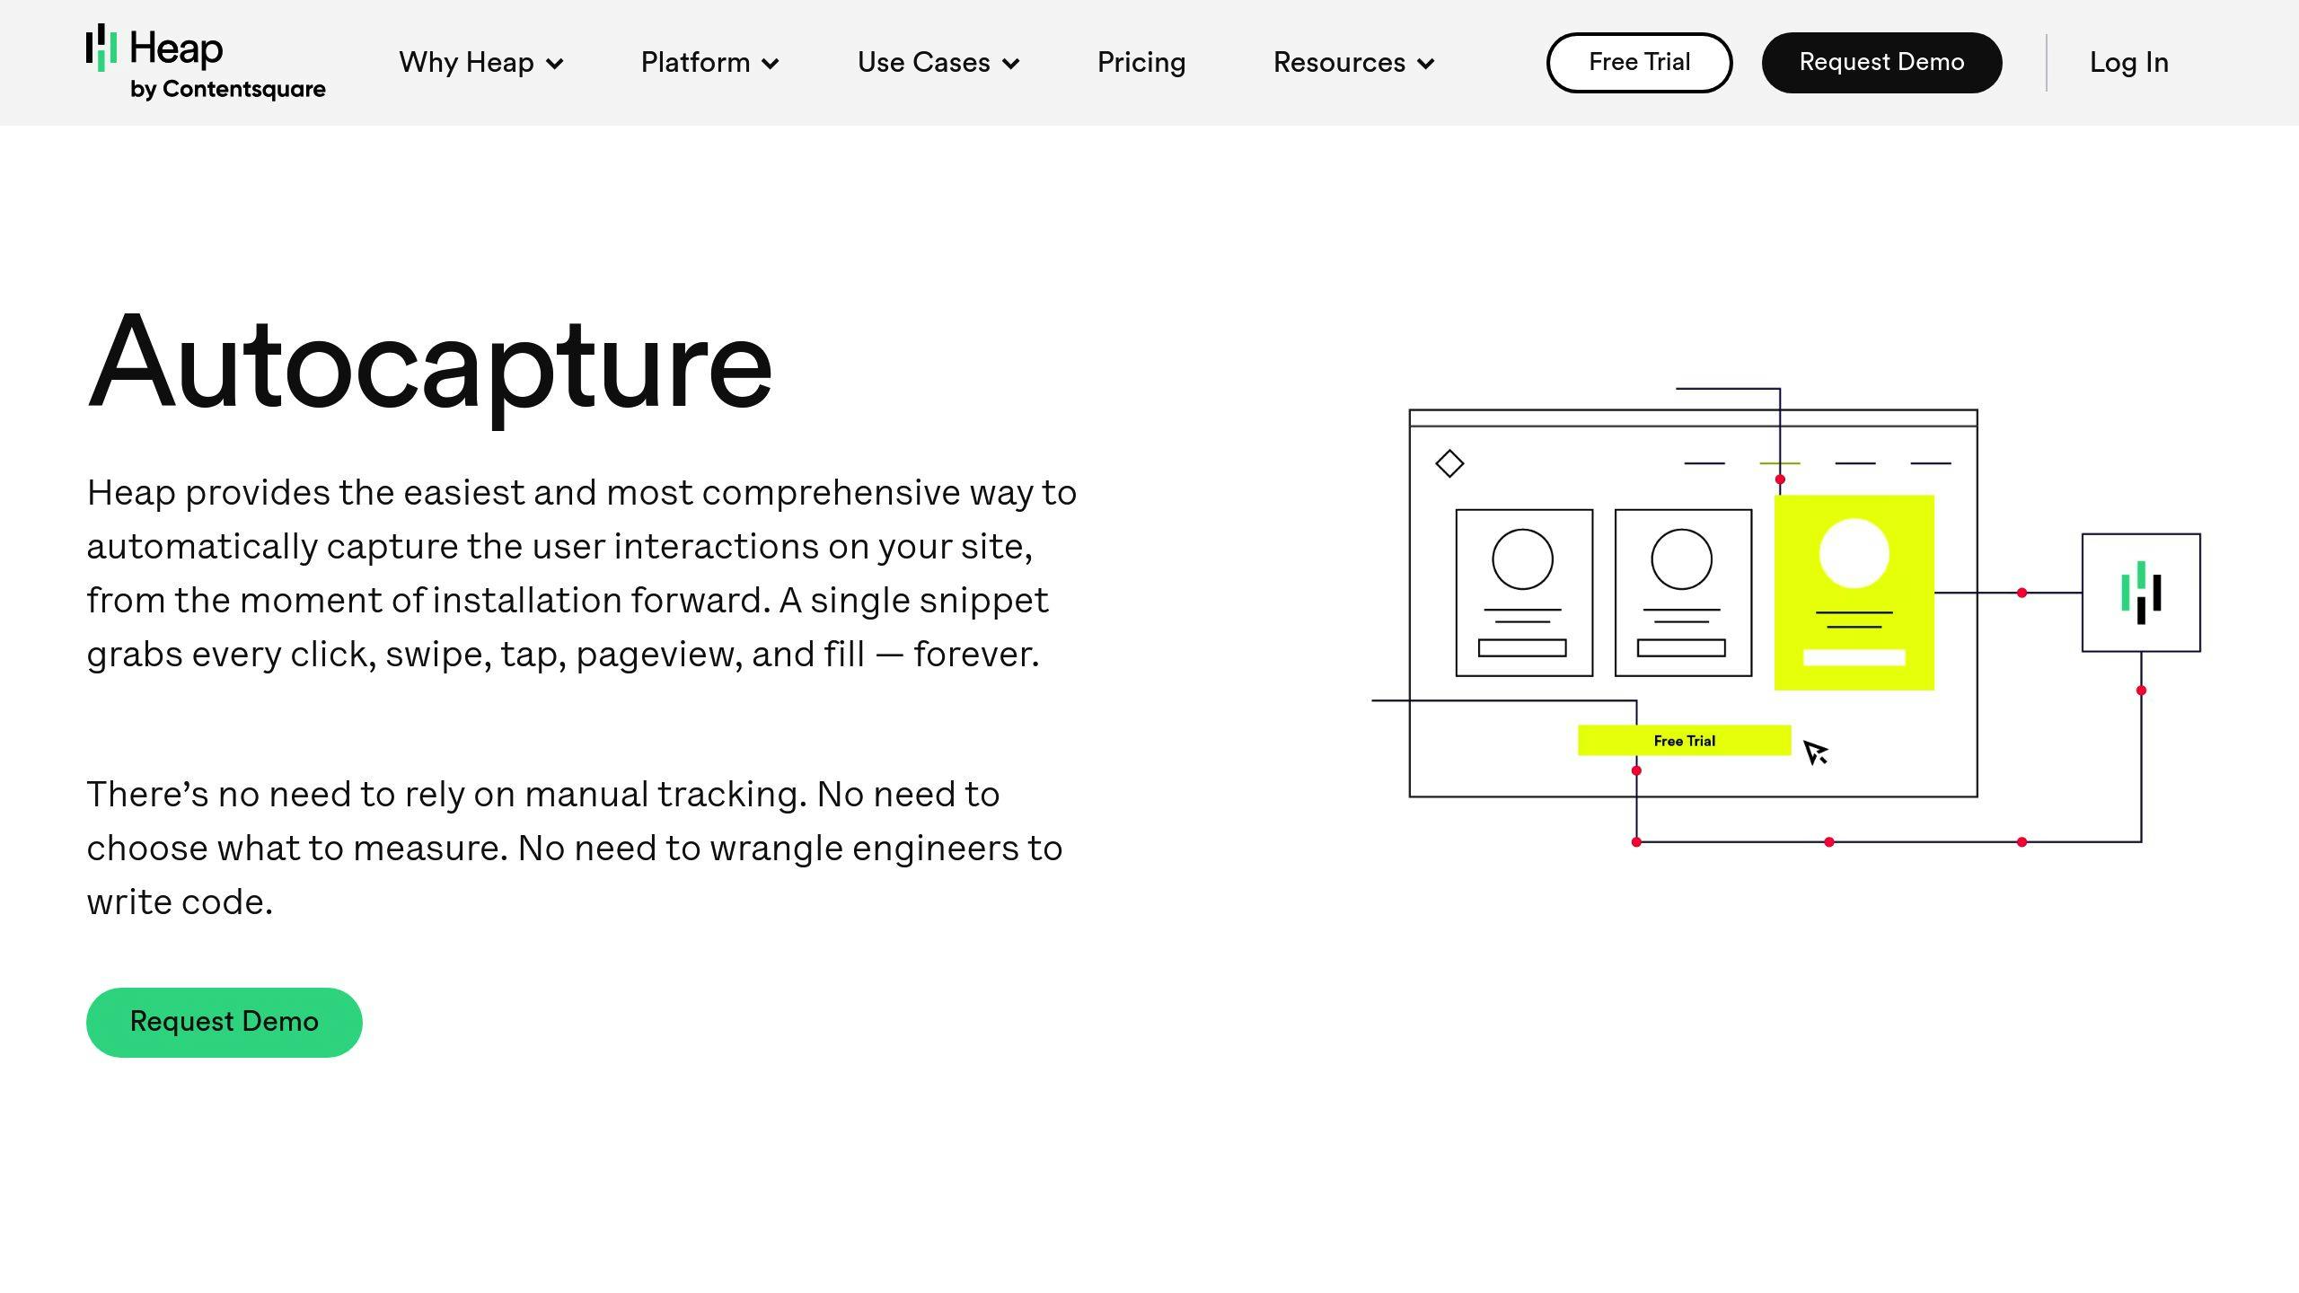The width and height of the screenshot is (2299, 1293).
Task: Click the Request Demo green button
Action: point(225,1022)
